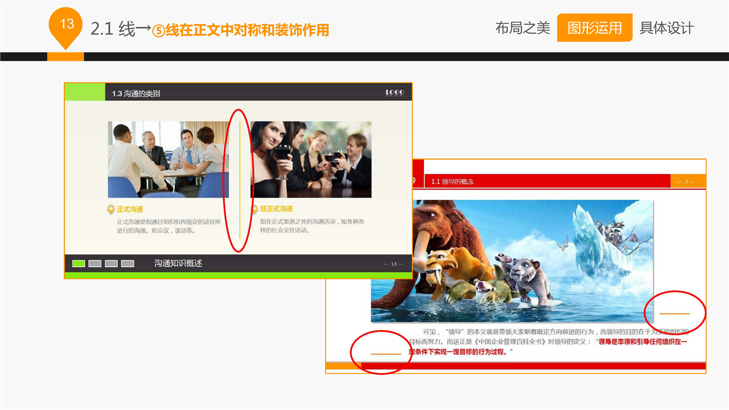Click the orange slide number 13 badge
Image resolution: width=729 pixels, height=410 pixels.
click(67, 25)
